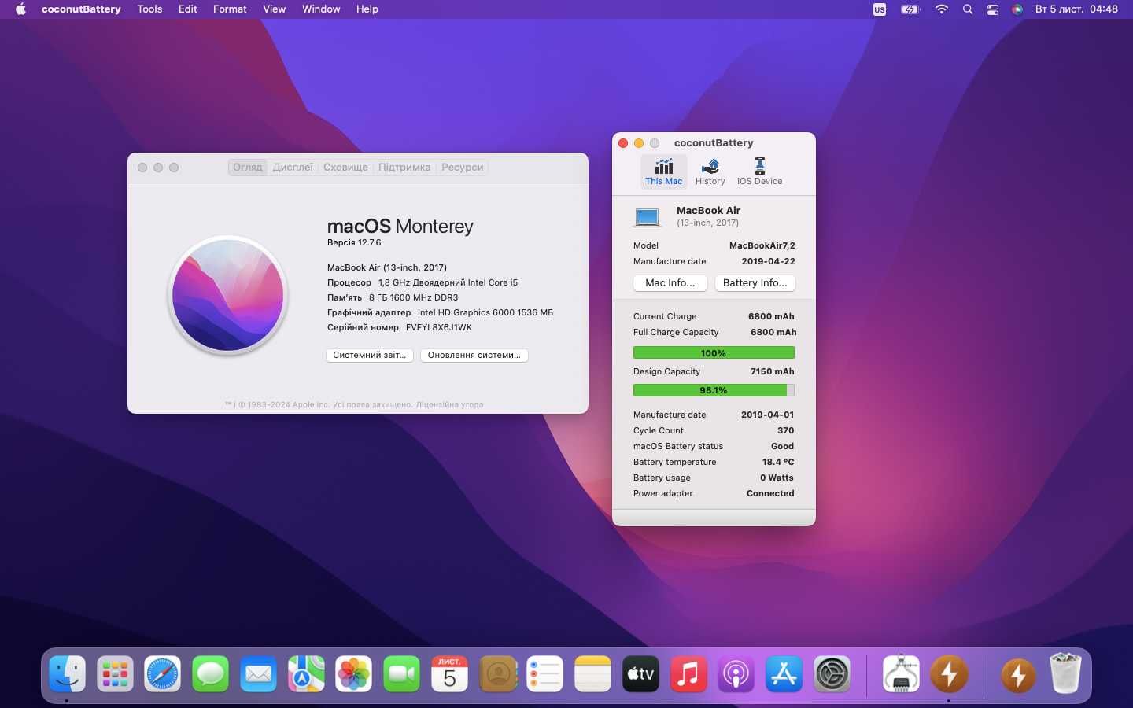This screenshot has width=1133, height=708.
Task: Open the View menu
Action: click(x=274, y=9)
